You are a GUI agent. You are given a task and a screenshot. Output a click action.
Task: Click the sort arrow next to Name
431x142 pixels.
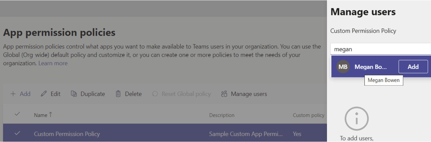tap(50, 115)
